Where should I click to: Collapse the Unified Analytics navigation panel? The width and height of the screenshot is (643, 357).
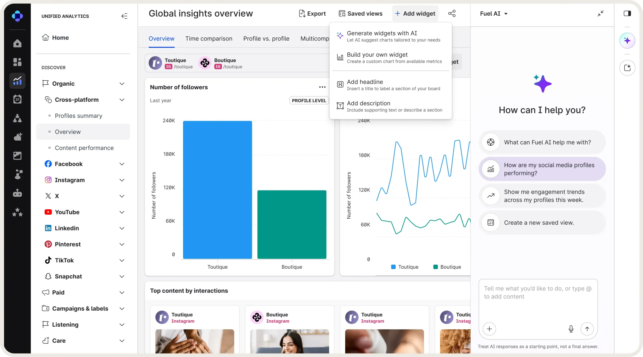[x=124, y=16]
